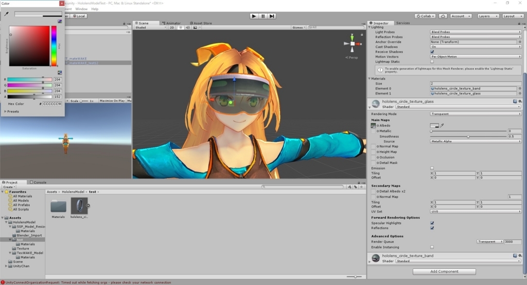
Task: Click the albedo eyedropper icon
Action: (442, 125)
